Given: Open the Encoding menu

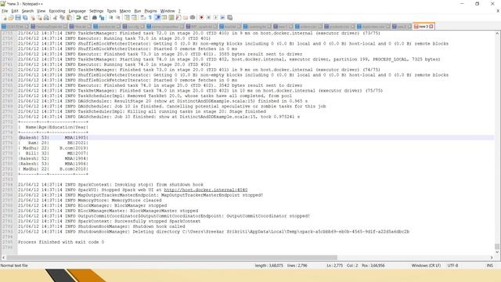Looking at the screenshot, I should coord(57,11).
